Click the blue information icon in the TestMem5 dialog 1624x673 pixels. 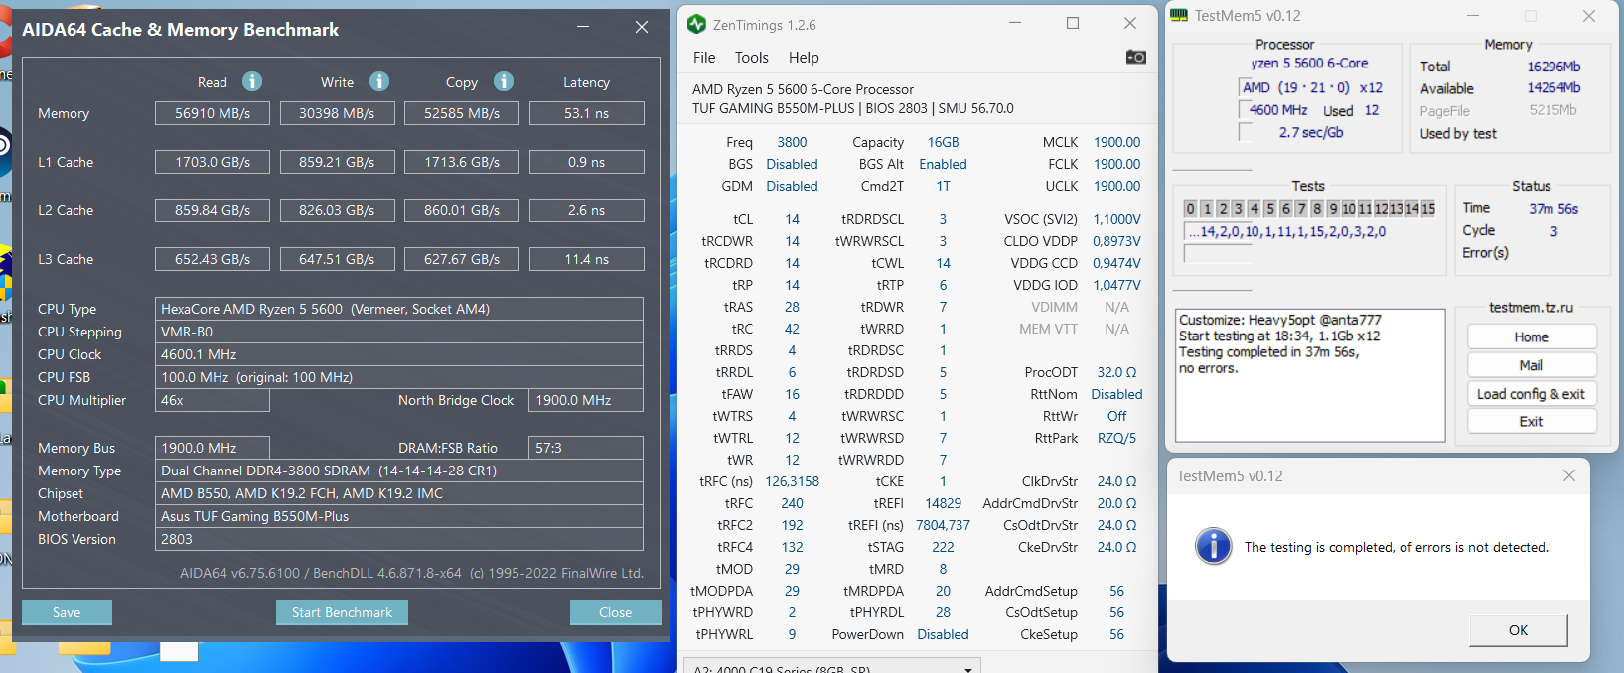click(x=1213, y=546)
